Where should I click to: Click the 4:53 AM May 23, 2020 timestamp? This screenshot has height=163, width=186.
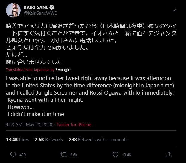(29, 125)
